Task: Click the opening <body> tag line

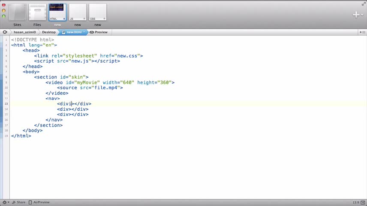Action: pyautogui.click(x=31, y=72)
